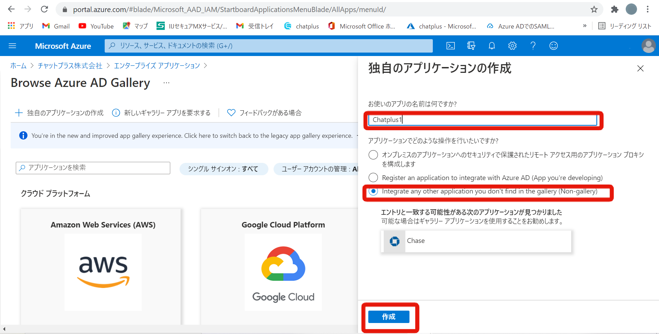659x334 pixels.
Task: Select Register an application to integrate radio
Action: click(x=373, y=178)
